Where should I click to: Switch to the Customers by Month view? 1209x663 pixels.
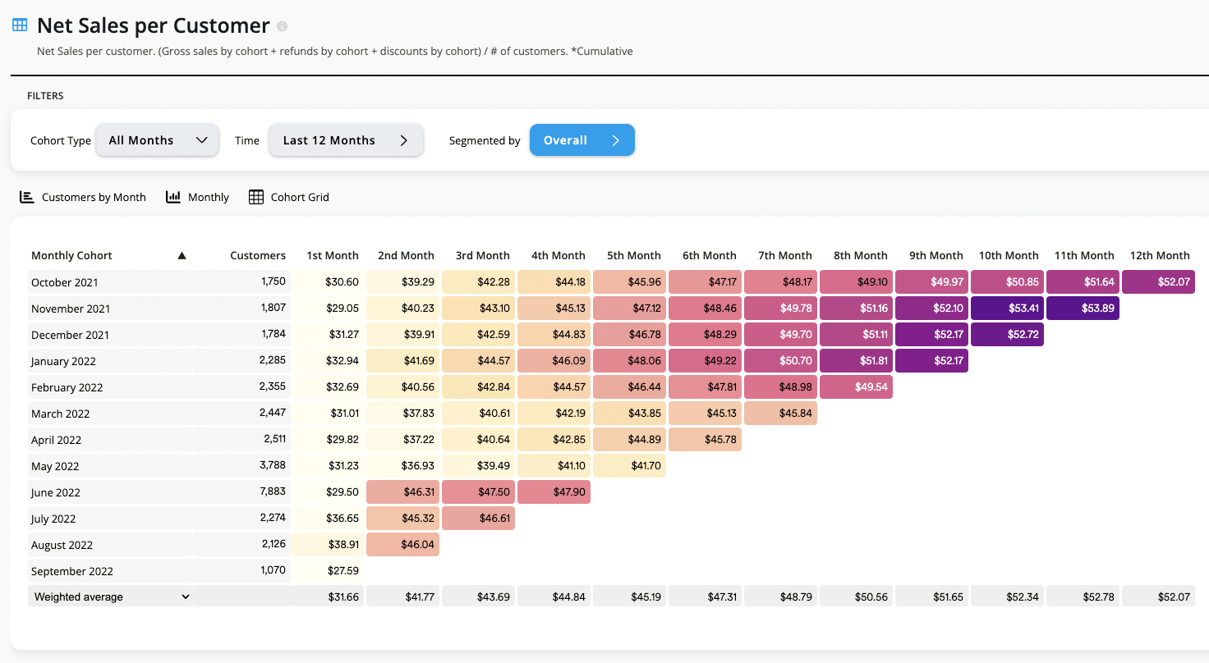click(x=94, y=197)
